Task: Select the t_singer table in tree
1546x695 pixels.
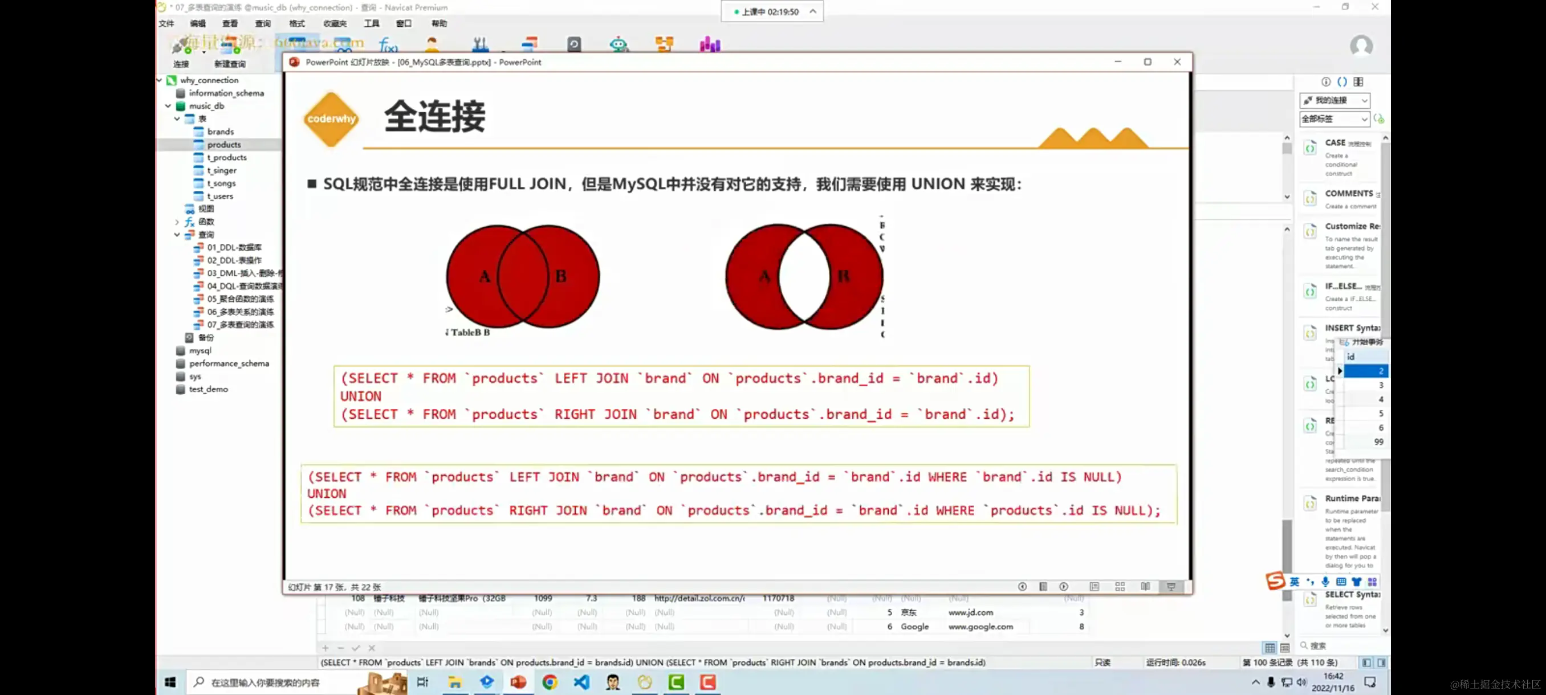Action: [x=221, y=170]
